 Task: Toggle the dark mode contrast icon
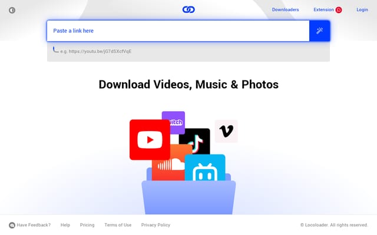[12, 10]
